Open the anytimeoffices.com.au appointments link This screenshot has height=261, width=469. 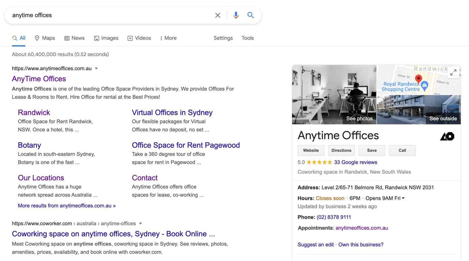[362, 228]
